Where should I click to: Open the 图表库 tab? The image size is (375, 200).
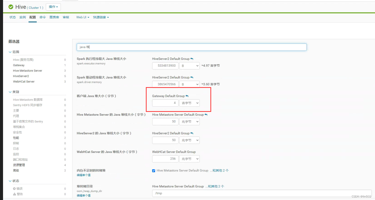pyautogui.click(x=54, y=17)
